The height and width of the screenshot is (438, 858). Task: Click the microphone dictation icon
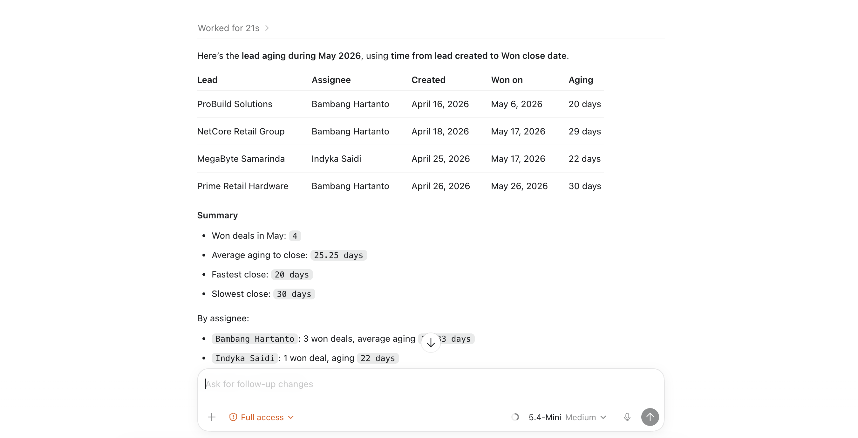pyautogui.click(x=627, y=417)
